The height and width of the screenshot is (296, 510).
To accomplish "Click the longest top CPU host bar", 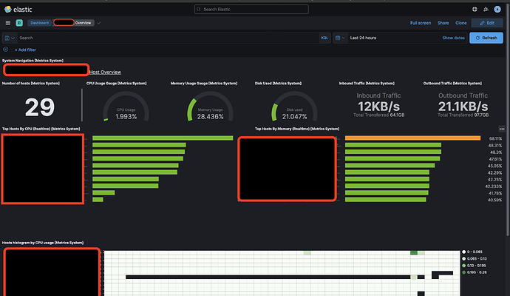I will click(x=163, y=138).
